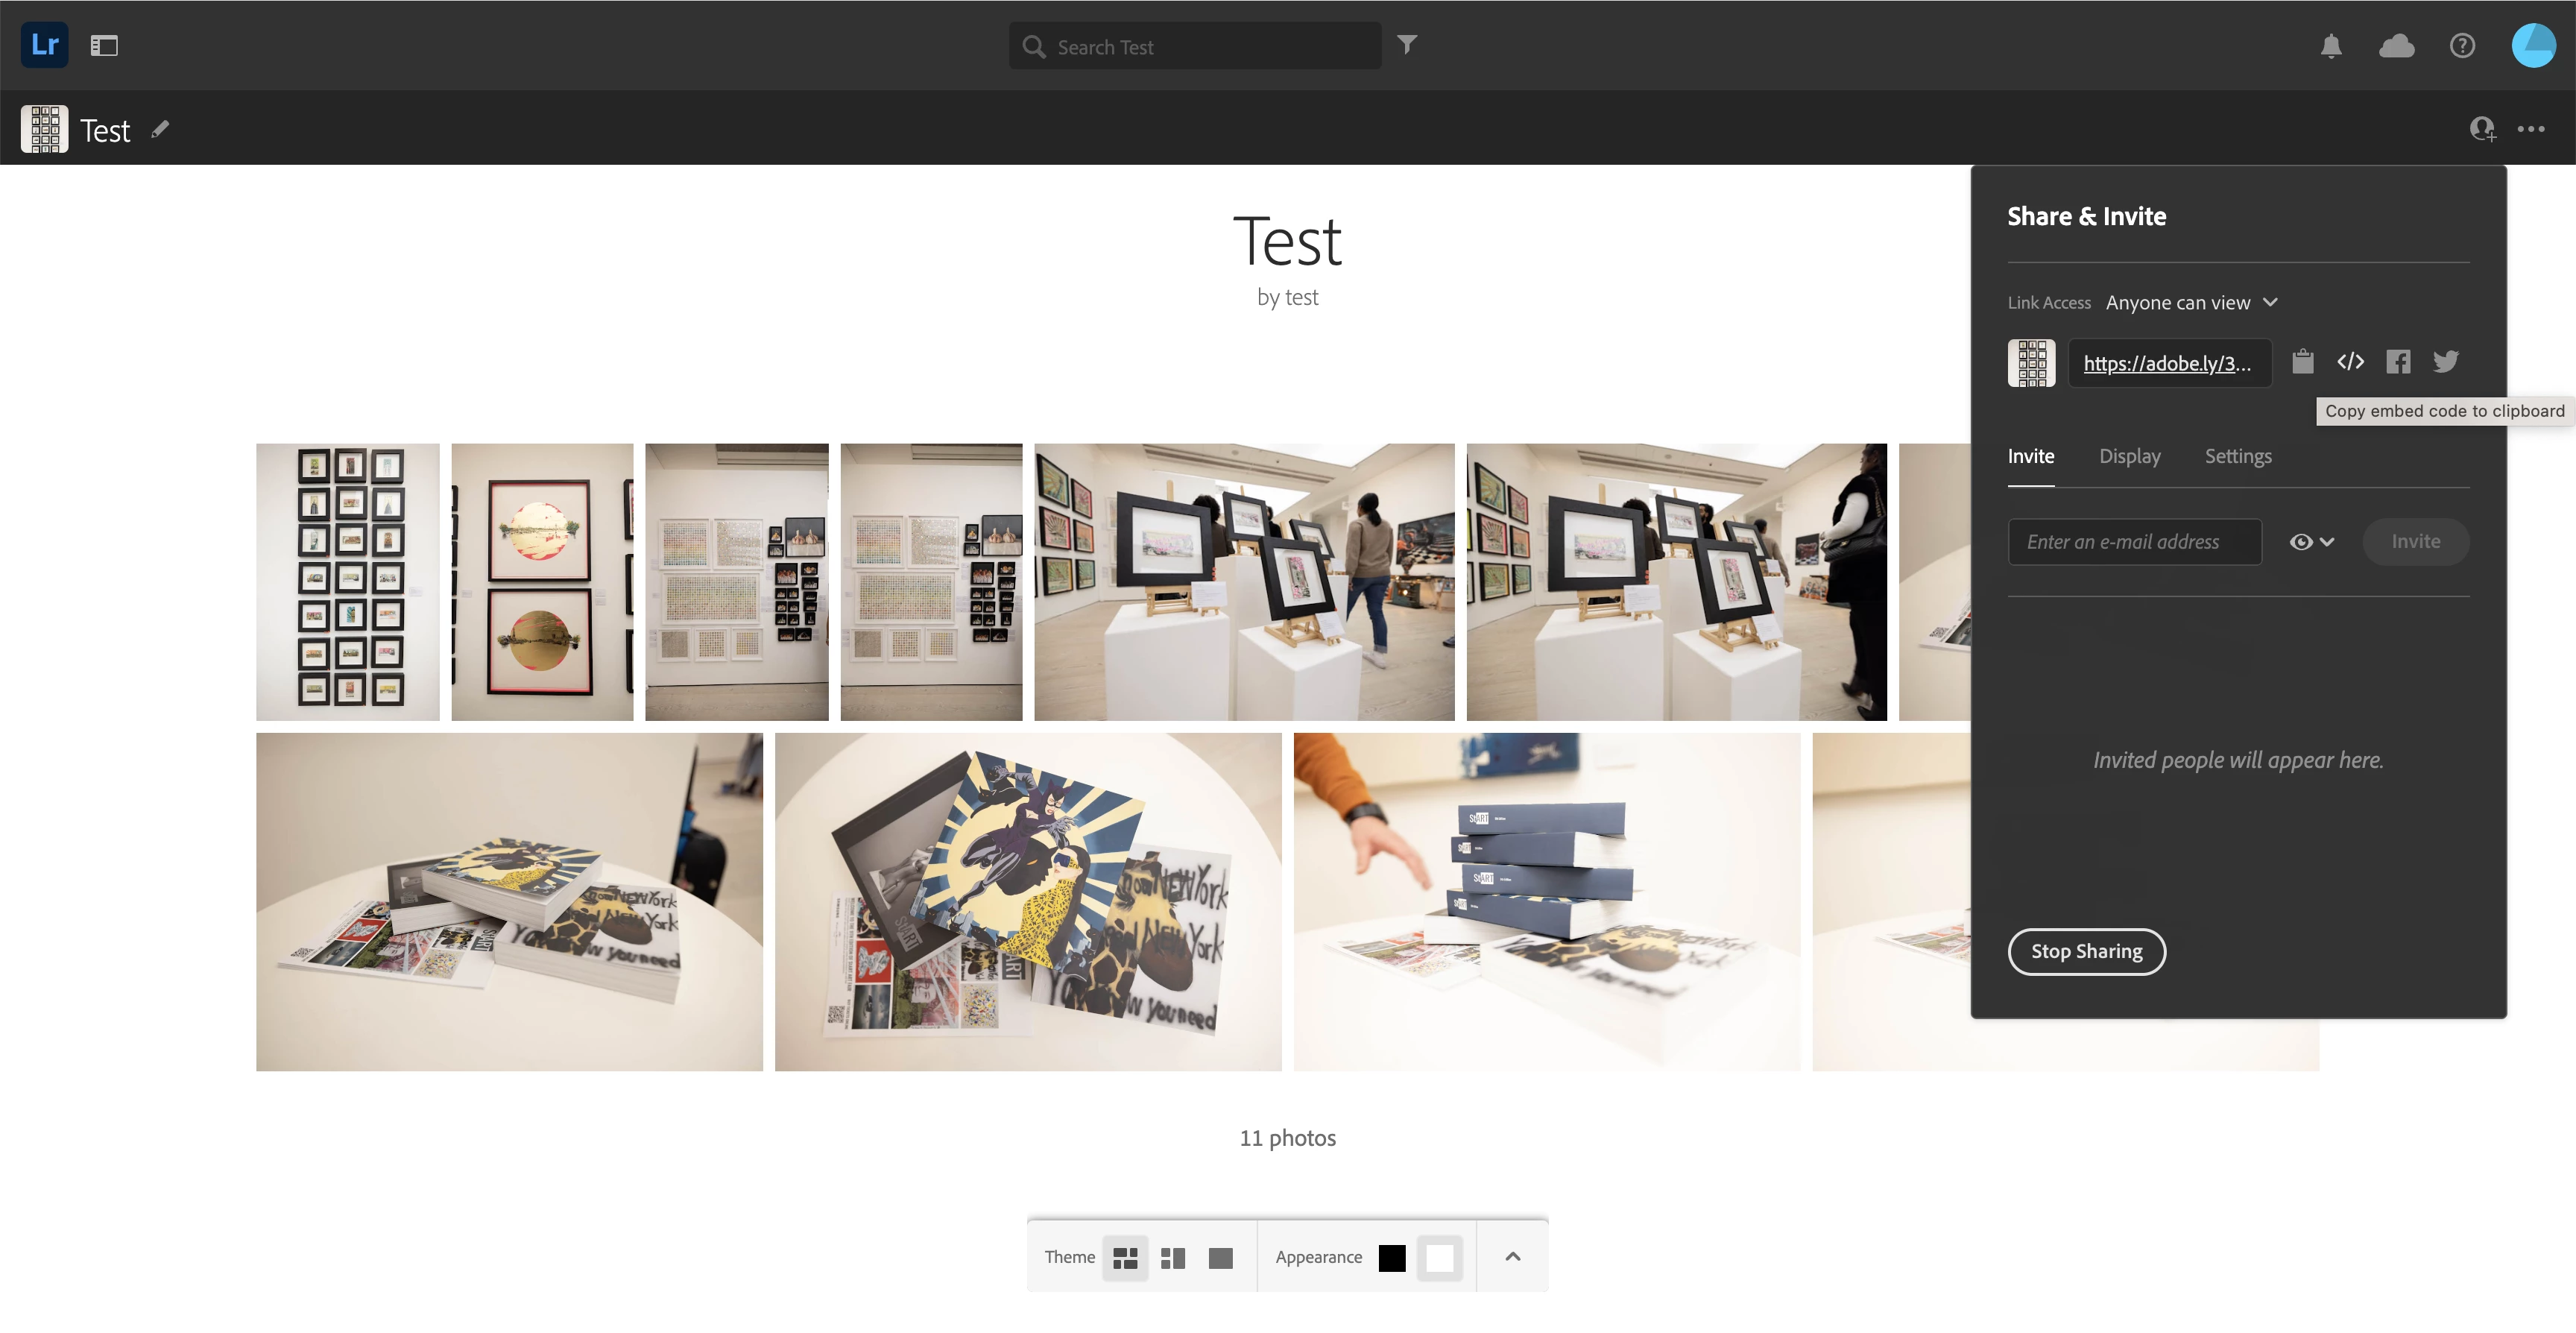Choose the black appearance swatch
The width and height of the screenshot is (2576, 1333).
pyautogui.click(x=1391, y=1258)
